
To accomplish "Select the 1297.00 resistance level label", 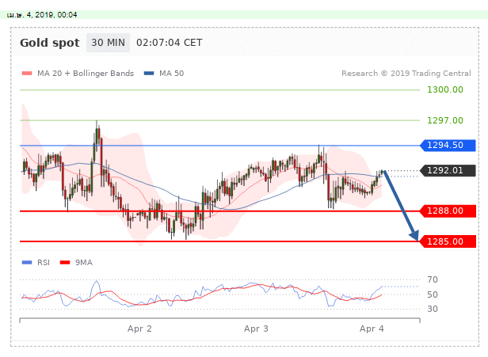I will [445, 120].
